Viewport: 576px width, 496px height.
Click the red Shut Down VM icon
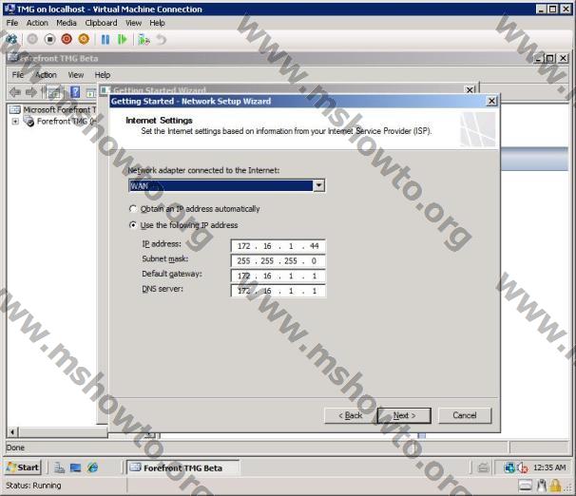[67, 39]
